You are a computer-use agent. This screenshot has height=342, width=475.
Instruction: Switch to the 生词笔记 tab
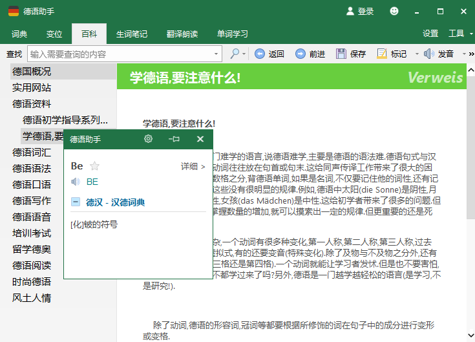coord(131,34)
